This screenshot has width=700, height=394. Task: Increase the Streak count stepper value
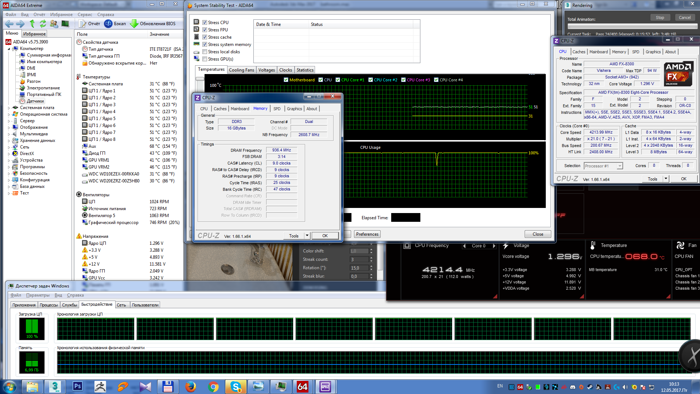(x=371, y=258)
